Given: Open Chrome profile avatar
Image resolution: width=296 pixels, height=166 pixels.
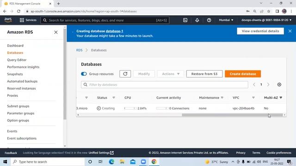Looking at the screenshot, I should point(284,11).
